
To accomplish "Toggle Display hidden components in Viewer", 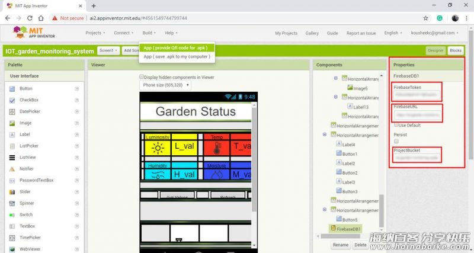I will (x=142, y=77).
